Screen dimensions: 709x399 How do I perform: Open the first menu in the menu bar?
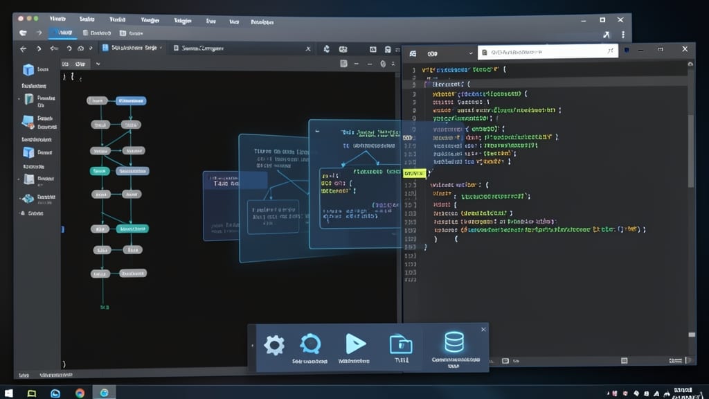pos(57,19)
